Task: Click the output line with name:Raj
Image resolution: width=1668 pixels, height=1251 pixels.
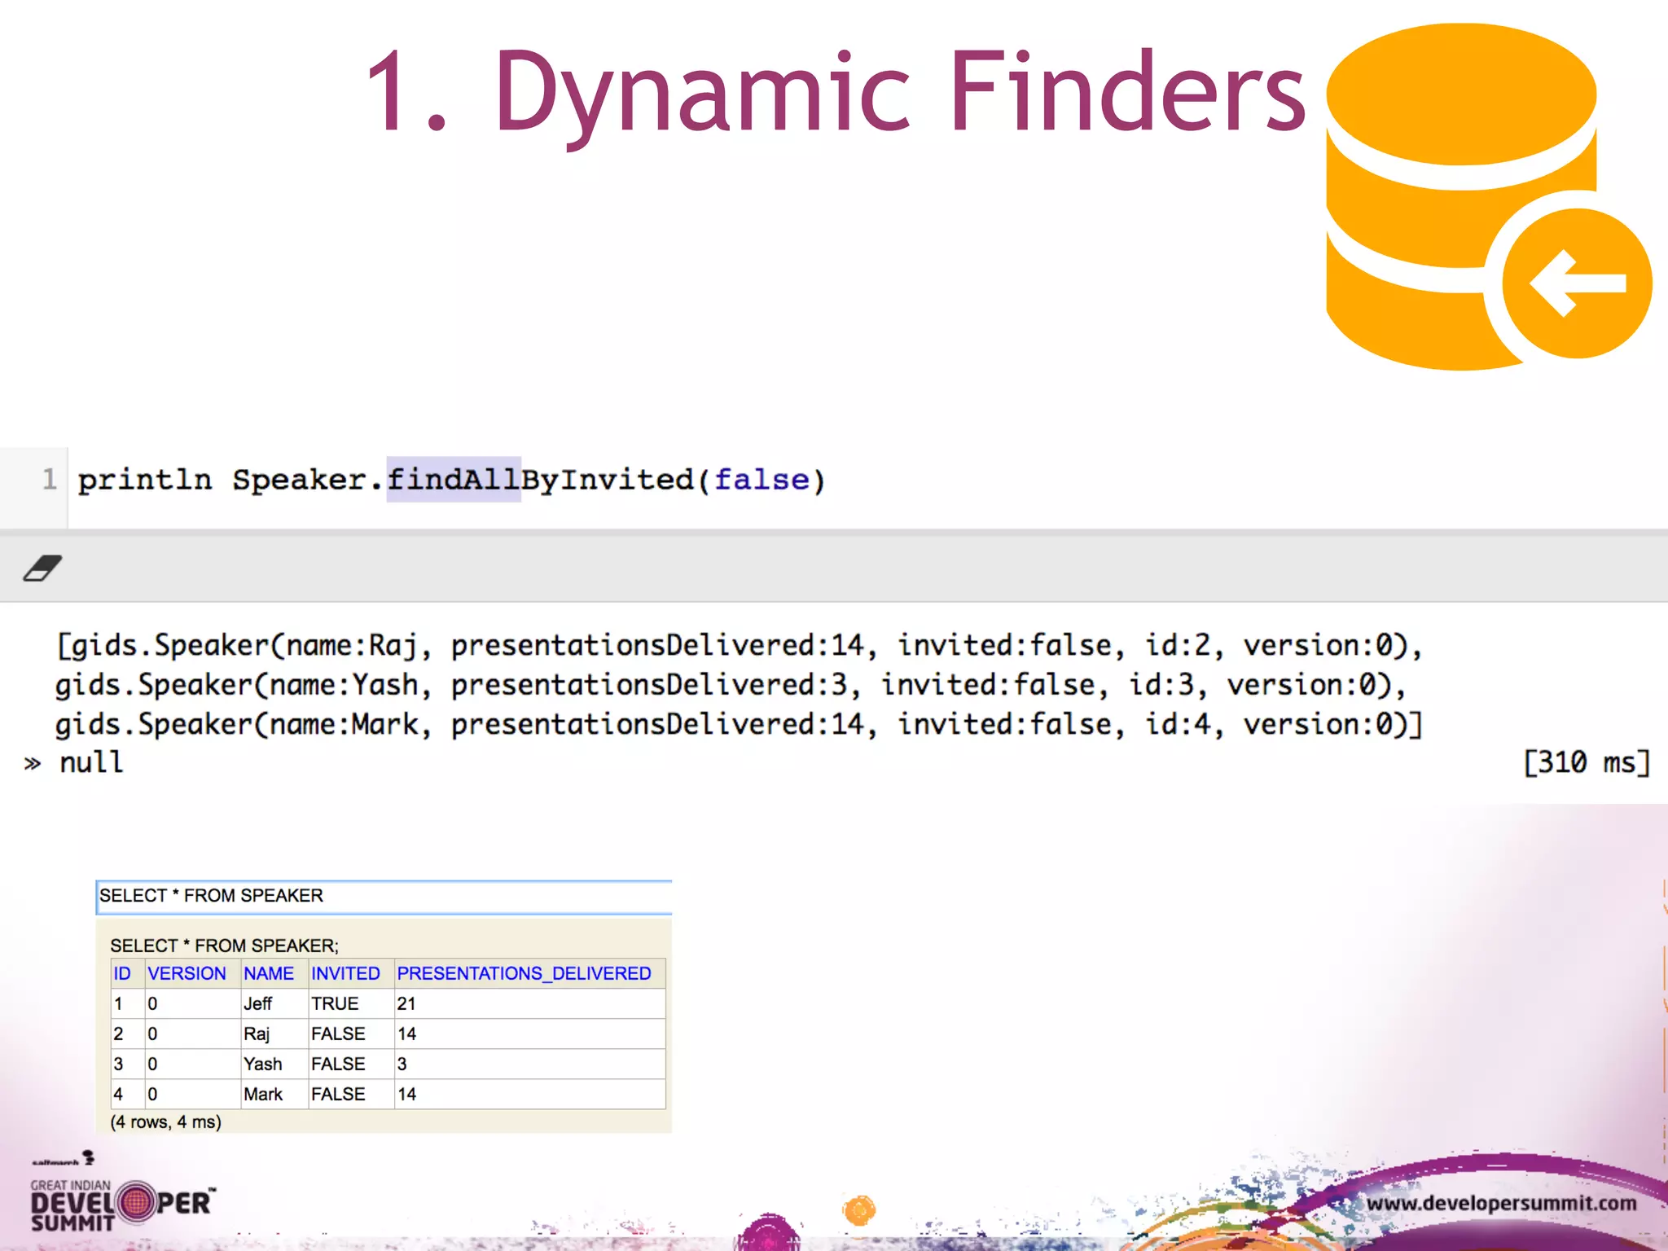Action: pos(740,646)
